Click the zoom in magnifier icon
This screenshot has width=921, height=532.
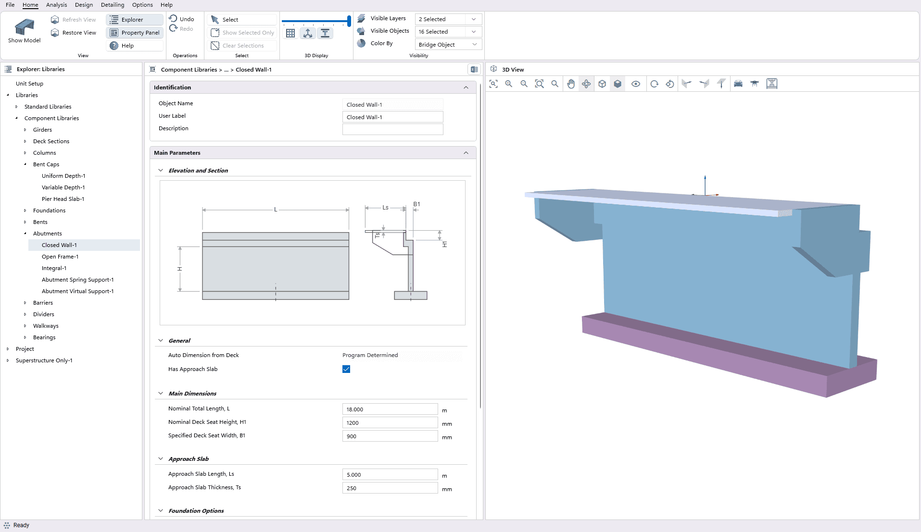(509, 84)
